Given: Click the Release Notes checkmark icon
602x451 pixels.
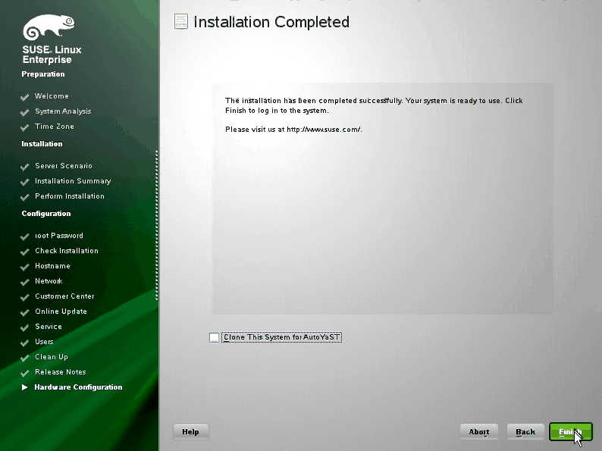Looking at the screenshot, I should (25, 373).
